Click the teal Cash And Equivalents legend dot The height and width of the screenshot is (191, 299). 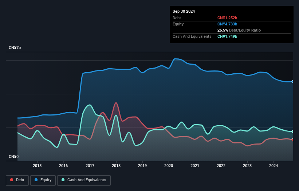(63, 180)
